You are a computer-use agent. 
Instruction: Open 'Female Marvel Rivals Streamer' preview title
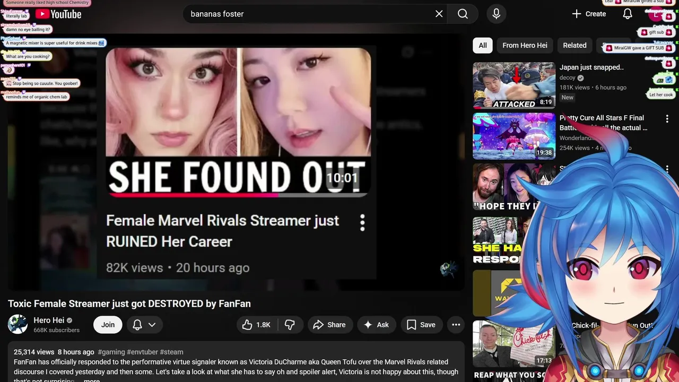pyautogui.click(x=222, y=231)
